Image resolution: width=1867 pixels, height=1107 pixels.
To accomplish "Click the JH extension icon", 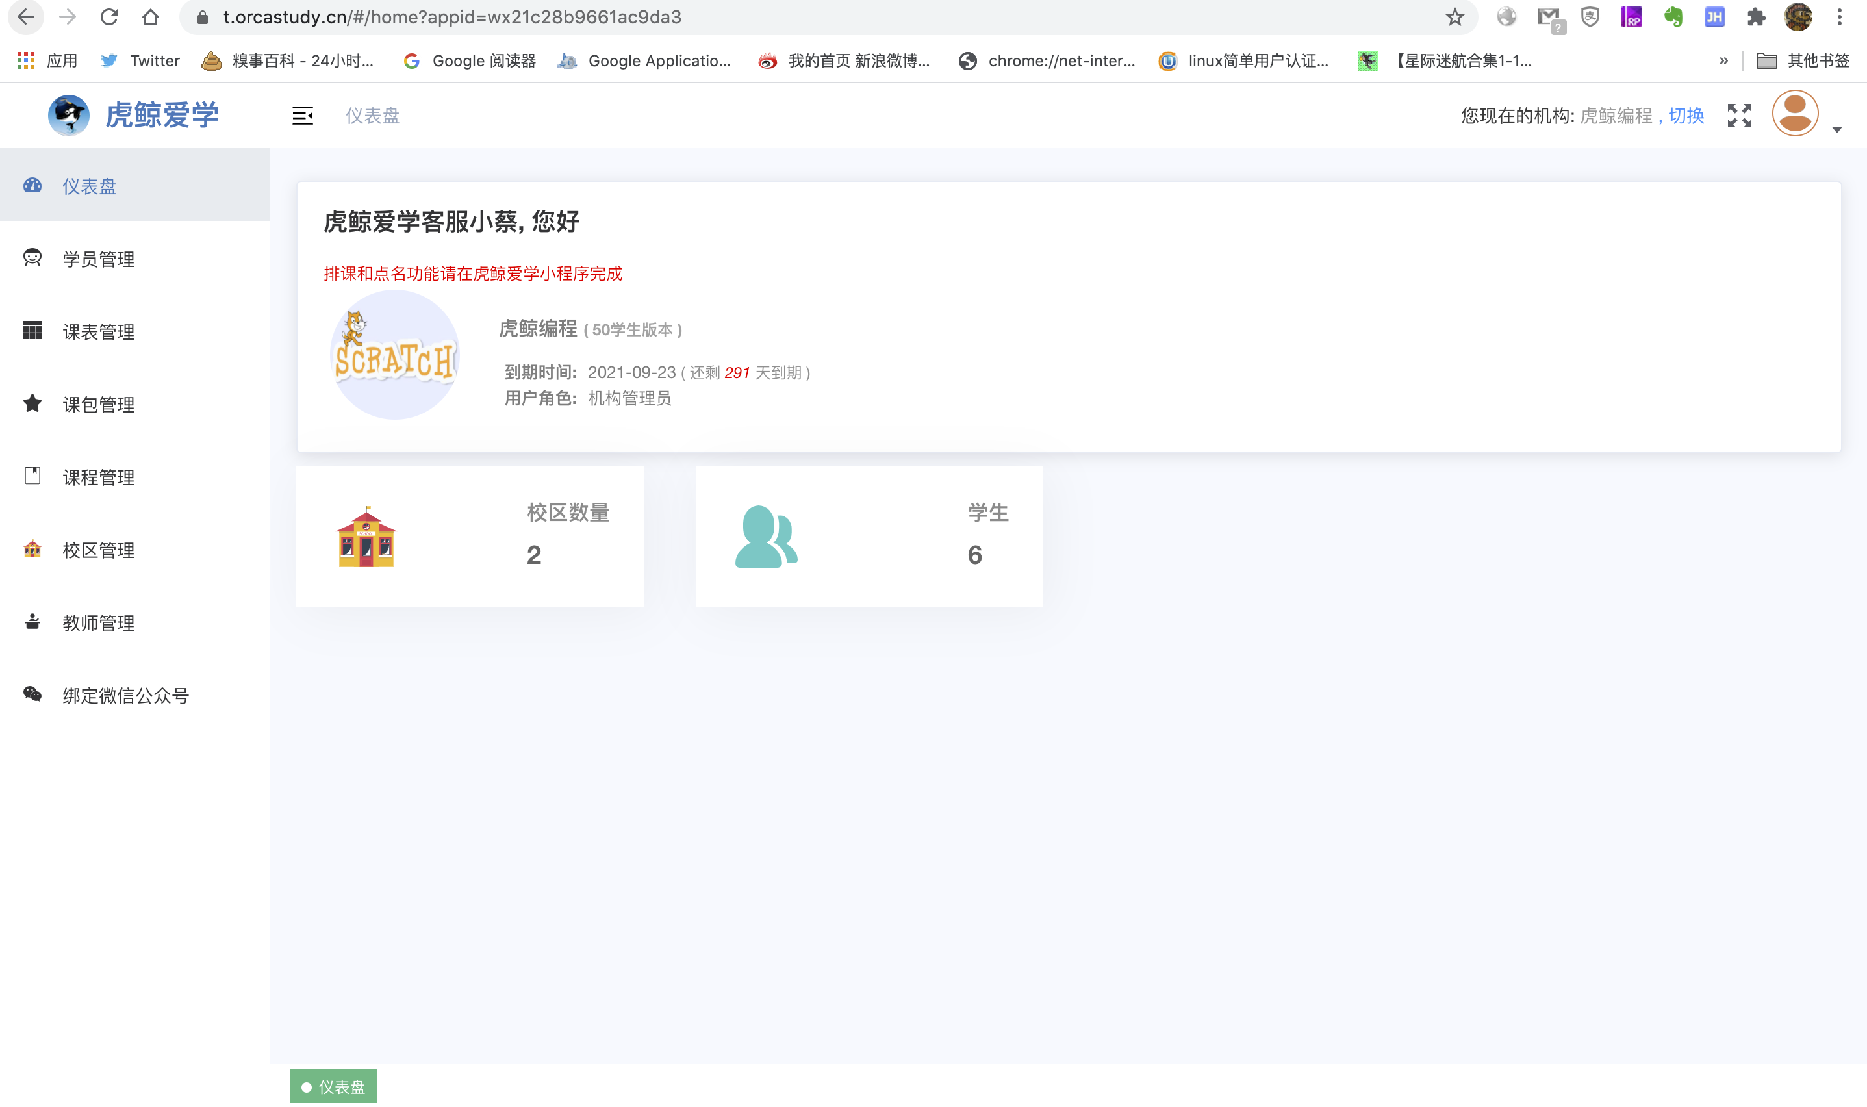I will point(1714,16).
